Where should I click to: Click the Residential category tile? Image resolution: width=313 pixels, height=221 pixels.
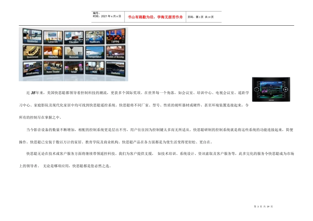point(32,36)
